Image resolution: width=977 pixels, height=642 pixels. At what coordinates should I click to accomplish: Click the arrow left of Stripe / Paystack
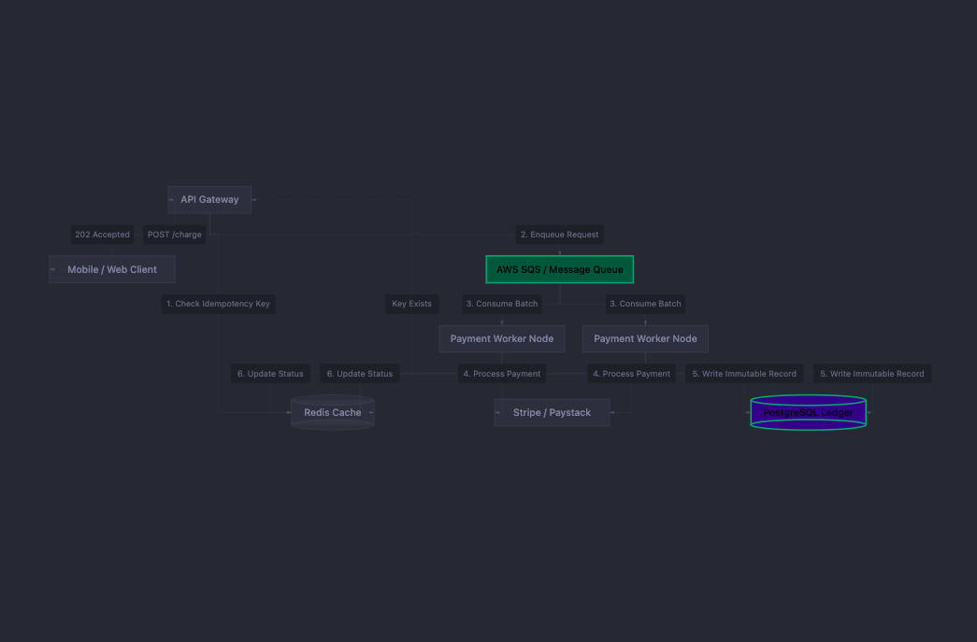coord(496,412)
